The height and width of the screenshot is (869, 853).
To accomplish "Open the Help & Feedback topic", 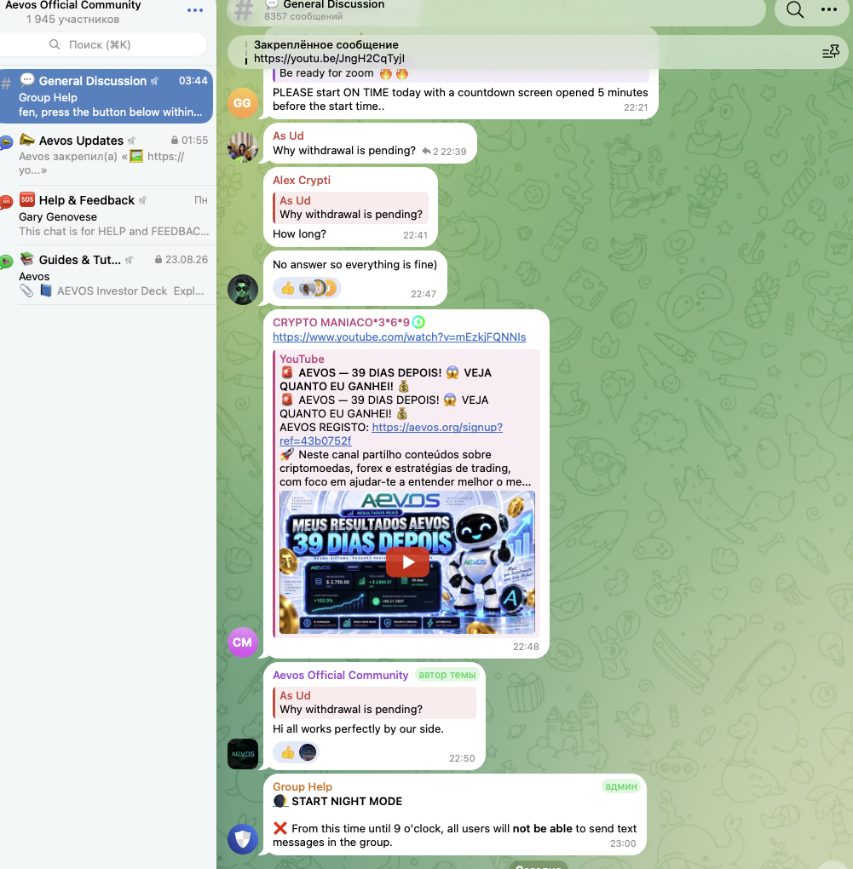I will point(107,215).
